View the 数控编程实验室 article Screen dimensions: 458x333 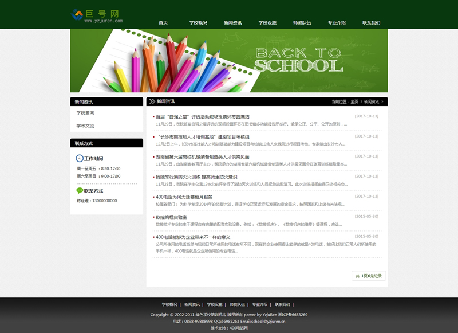pos(172,217)
